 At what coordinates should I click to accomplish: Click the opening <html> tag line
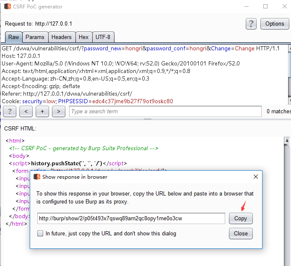pyautogui.click(x=15, y=141)
